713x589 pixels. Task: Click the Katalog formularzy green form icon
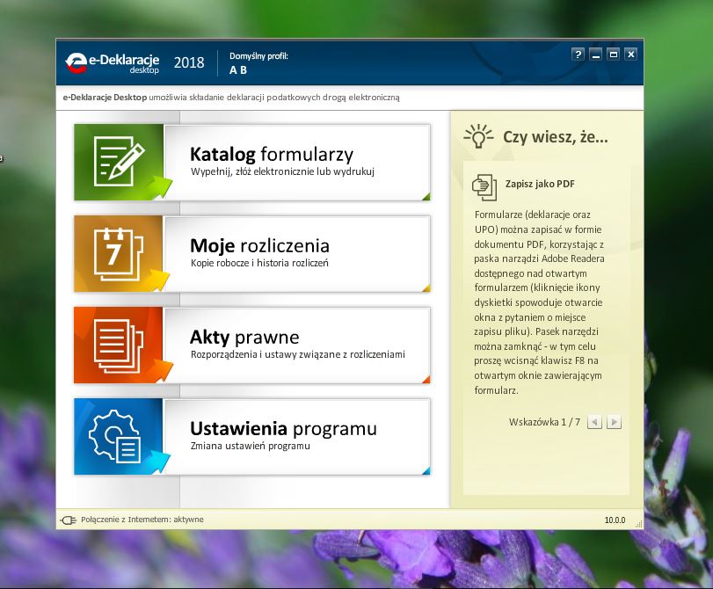[x=119, y=163]
